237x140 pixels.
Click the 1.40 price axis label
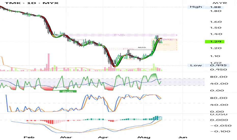coord(216,34)
